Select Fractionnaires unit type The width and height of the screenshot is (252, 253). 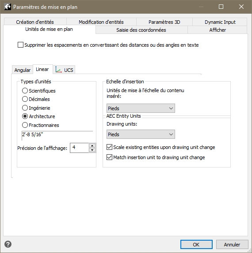click(x=25, y=125)
